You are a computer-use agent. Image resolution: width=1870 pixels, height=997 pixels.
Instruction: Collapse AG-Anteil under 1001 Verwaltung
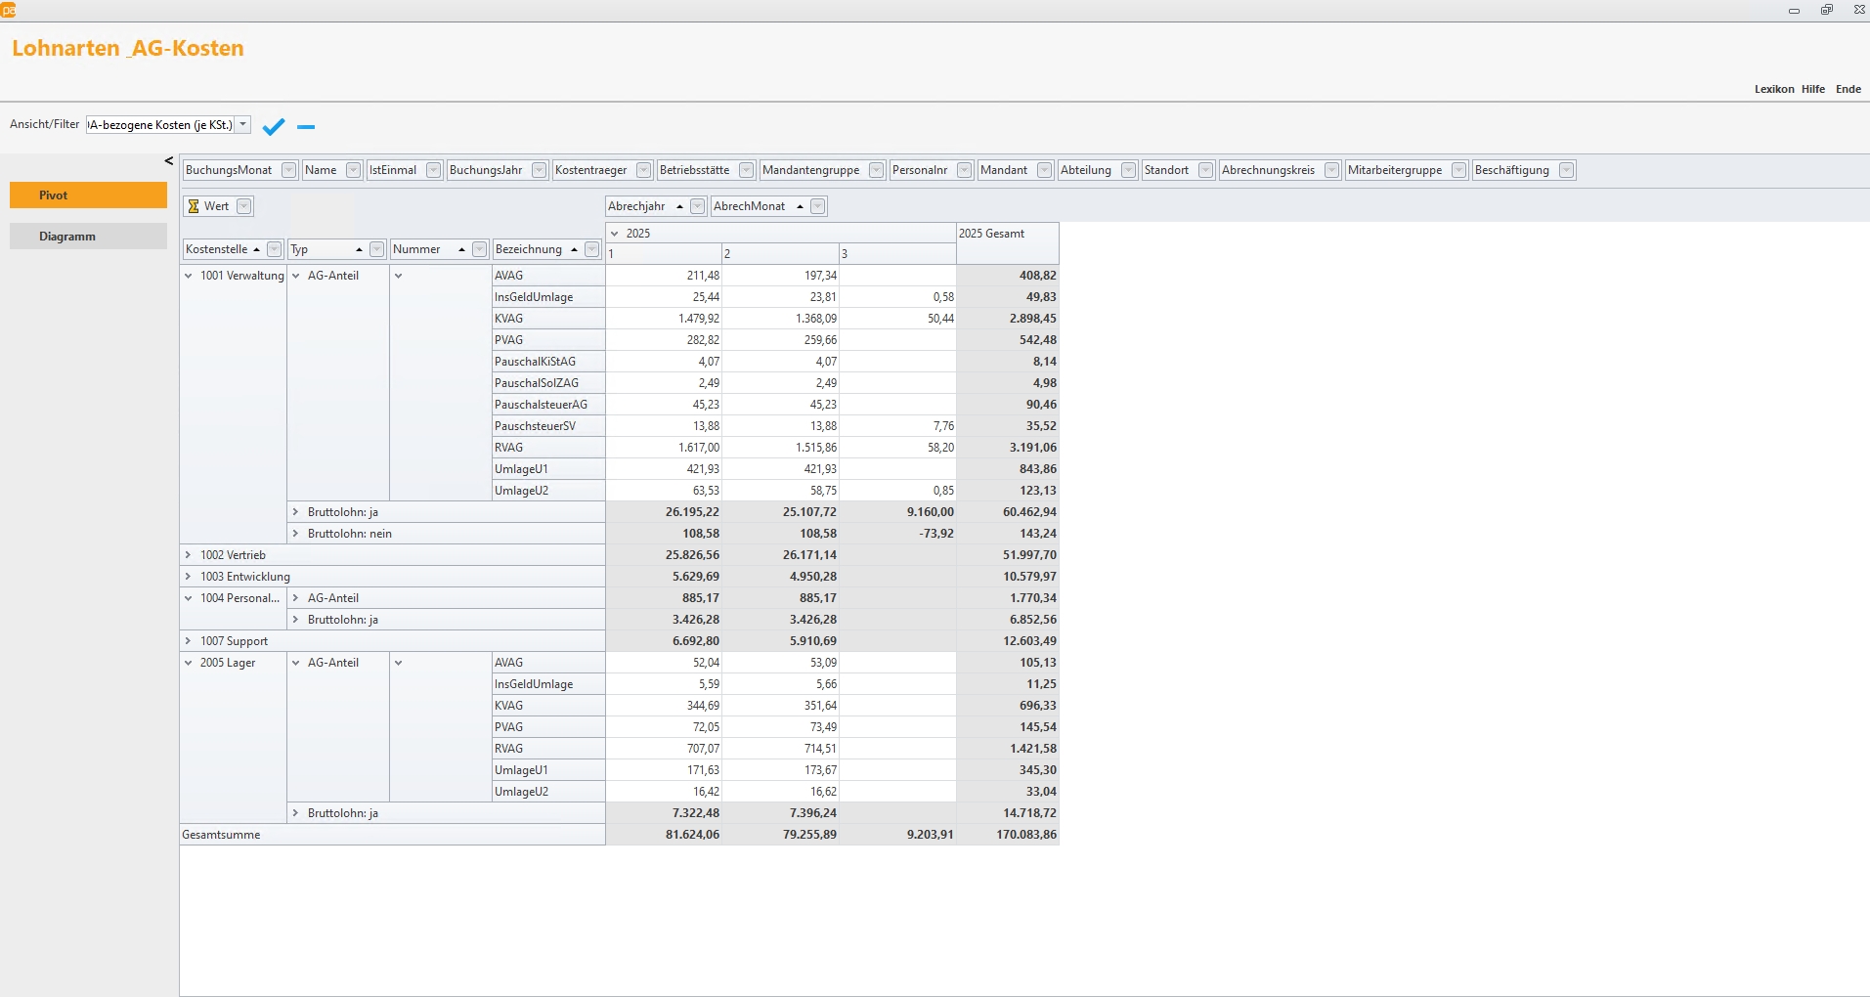tap(296, 276)
